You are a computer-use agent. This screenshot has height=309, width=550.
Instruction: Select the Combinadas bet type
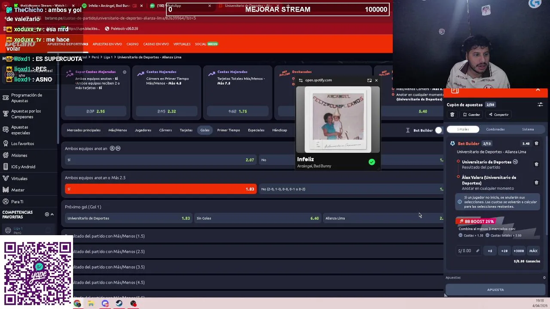[495, 129]
